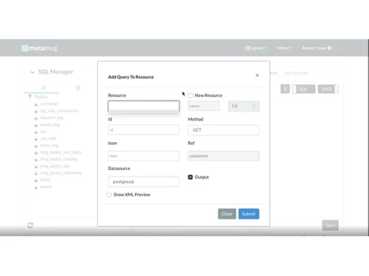Select the mtg_query_catalog table
The height and width of the screenshot is (276, 369).
click(59, 159)
